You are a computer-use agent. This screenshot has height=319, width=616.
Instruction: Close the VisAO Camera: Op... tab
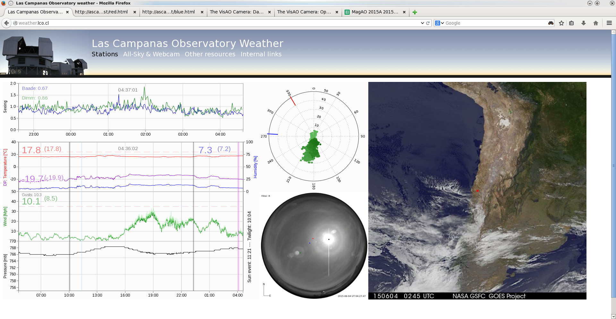coord(337,12)
